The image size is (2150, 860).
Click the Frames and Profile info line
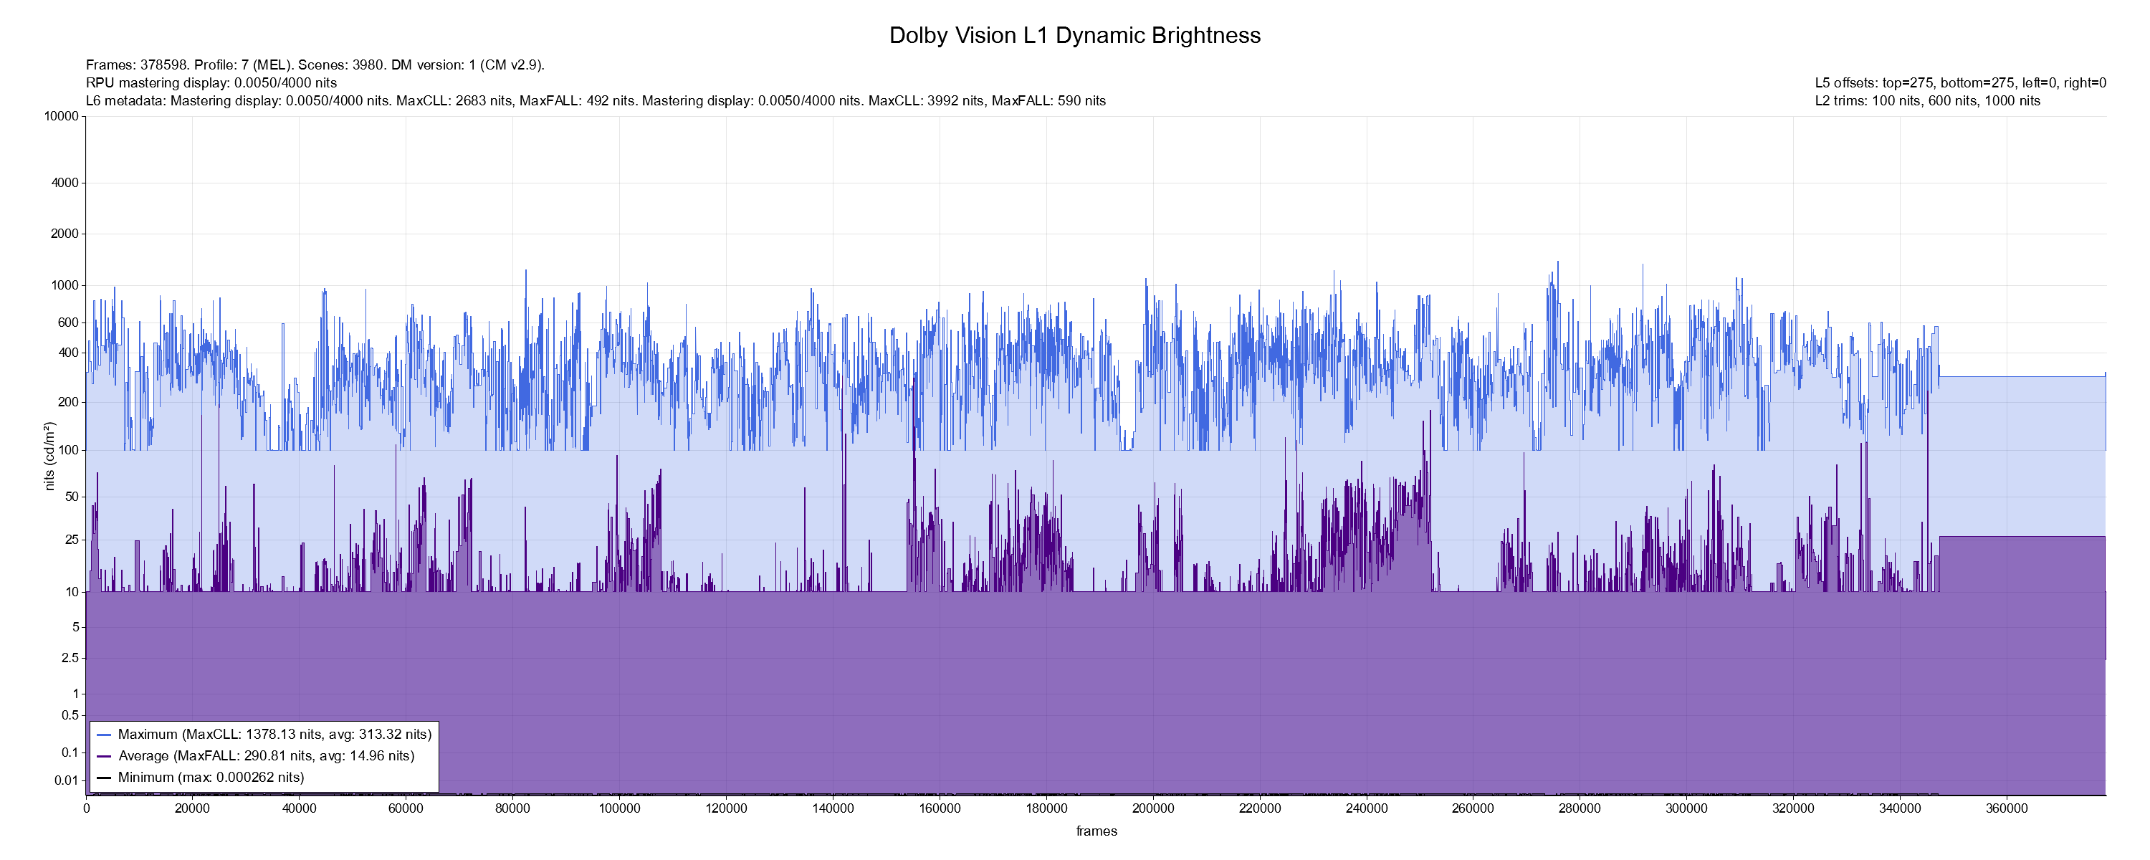pyautogui.click(x=315, y=65)
